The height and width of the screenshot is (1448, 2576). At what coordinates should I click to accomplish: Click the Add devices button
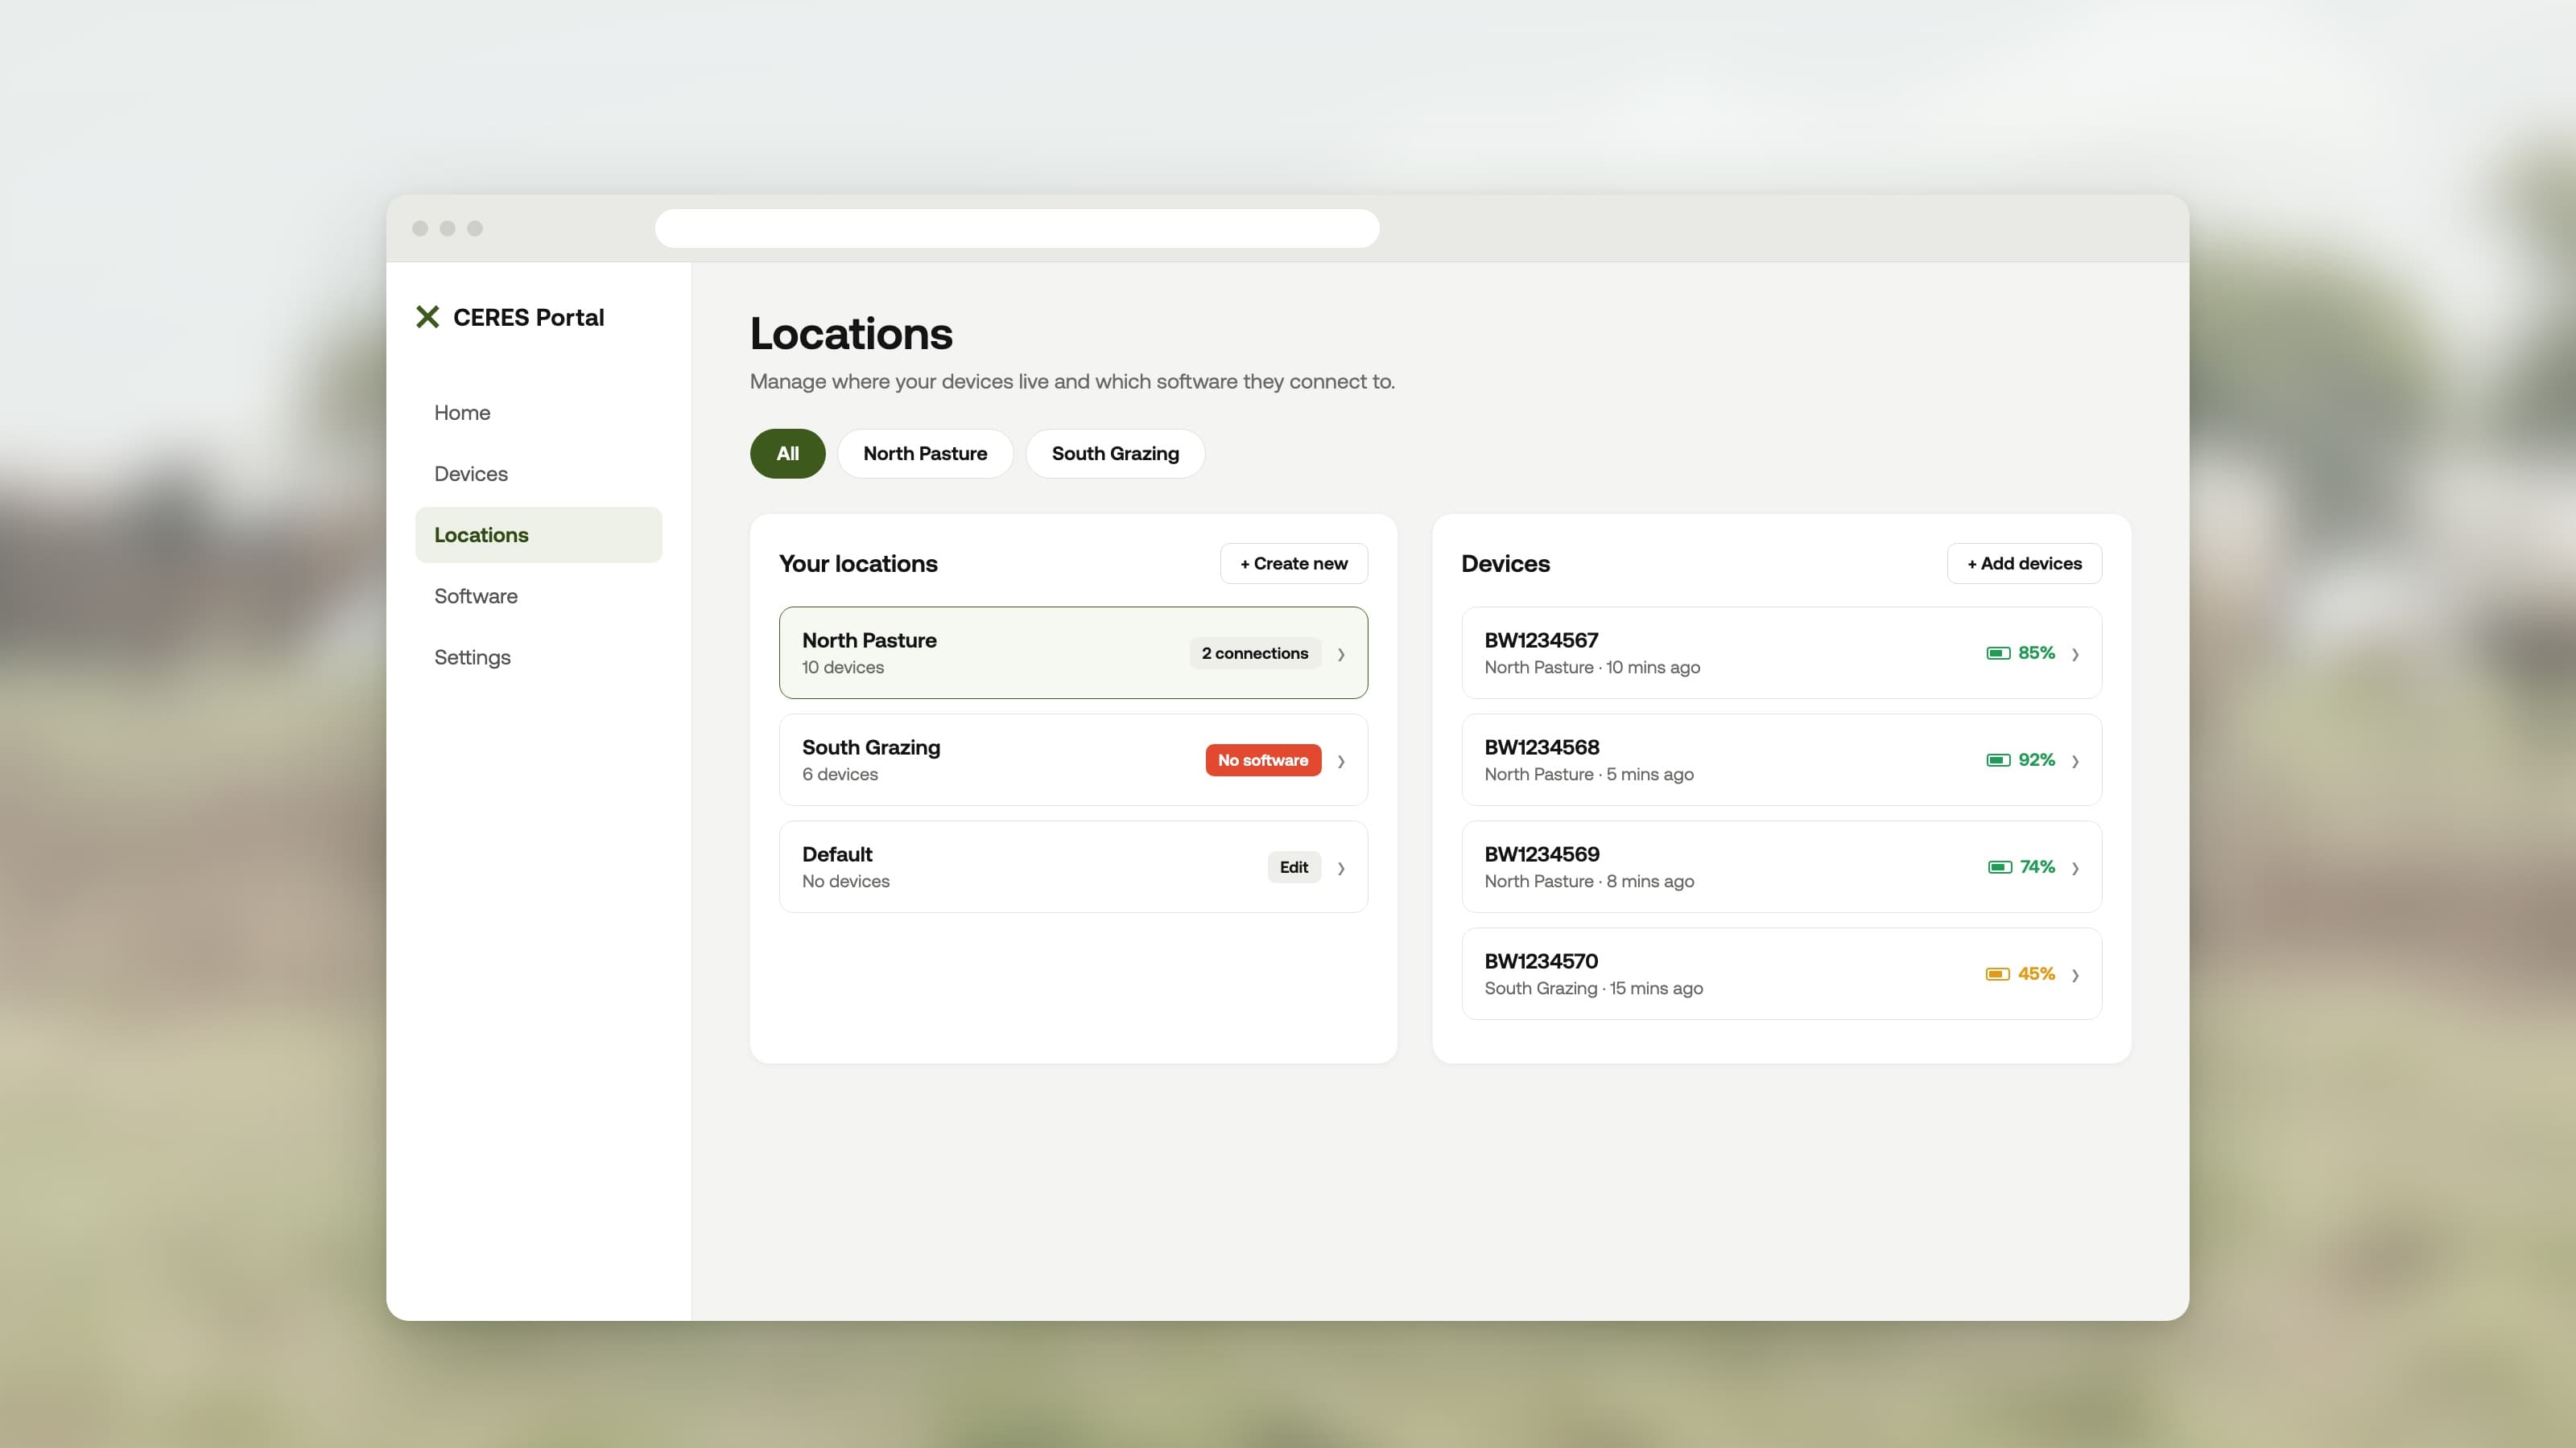tap(2024, 564)
